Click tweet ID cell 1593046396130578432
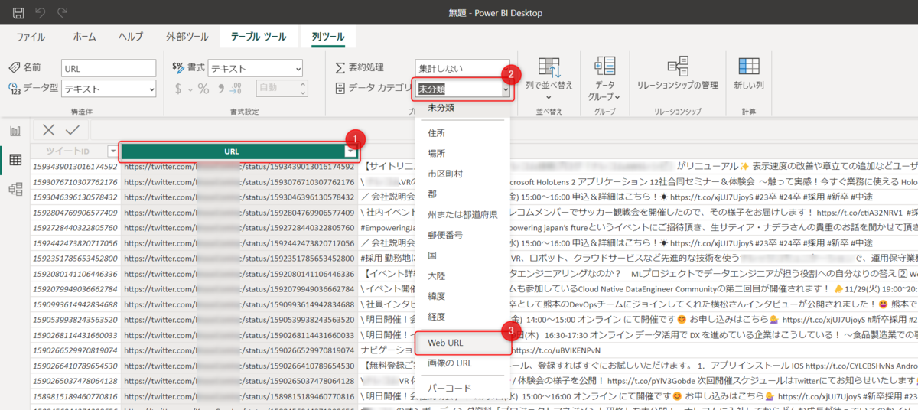 click(75, 197)
